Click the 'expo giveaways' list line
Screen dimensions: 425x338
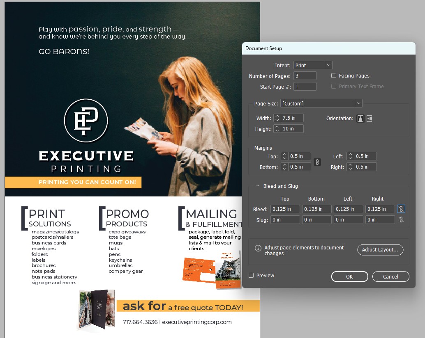[x=127, y=232]
